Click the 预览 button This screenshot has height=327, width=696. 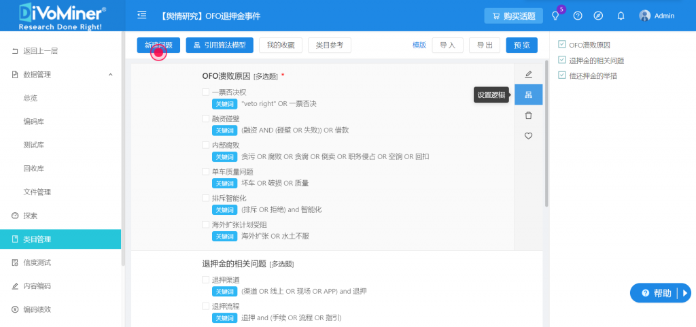[521, 45]
